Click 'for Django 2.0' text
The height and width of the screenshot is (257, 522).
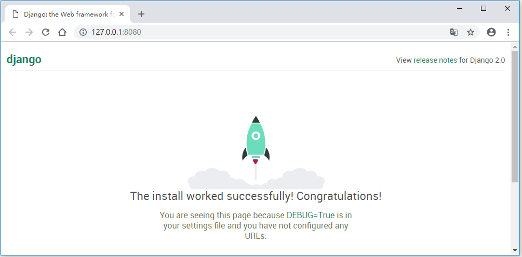481,60
